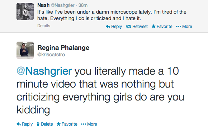Image resolution: width=208 pixels, height=131 pixels.
Task: Open the Regina Phalange display name
Action: pos(63,48)
